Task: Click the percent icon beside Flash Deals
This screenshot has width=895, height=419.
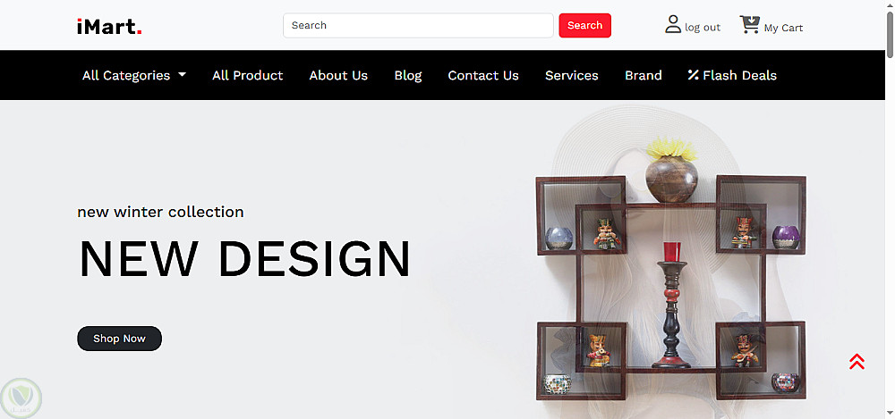Action: (693, 75)
